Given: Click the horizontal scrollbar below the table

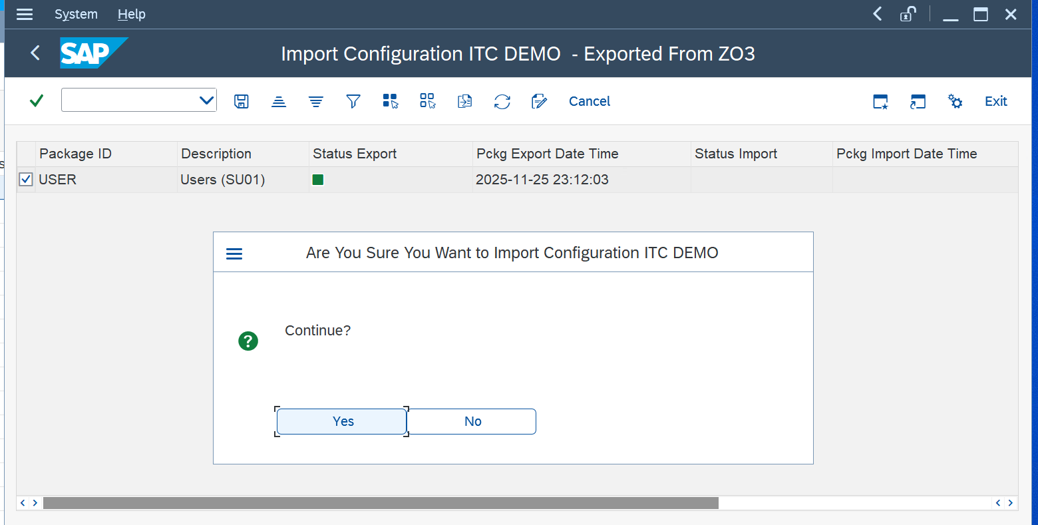Looking at the screenshot, I should [x=381, y=503].
